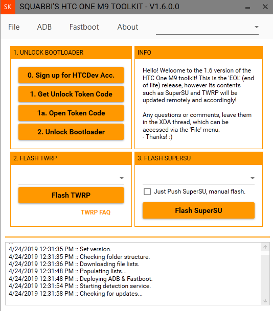Screen dimensions: 273x311
Task: Click the INFO panel header
Action: click(x=198, y=53)
